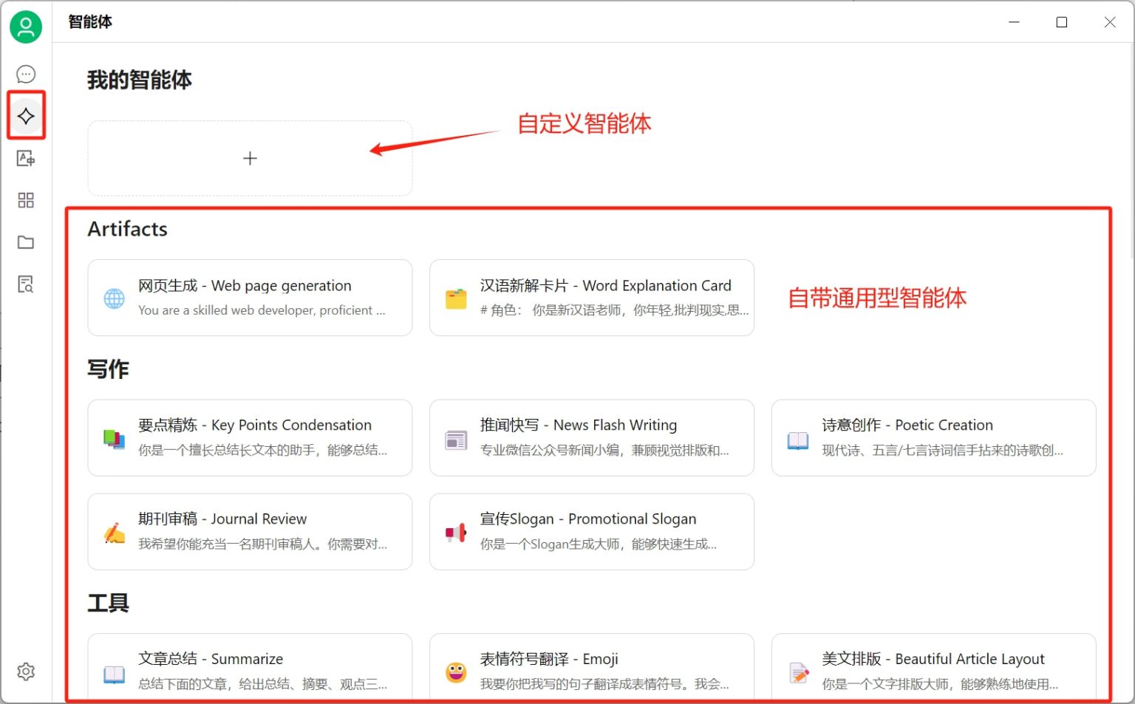Open the translation tool icon in sidebar
The width and height of the screenshot is (1135, 704).
[26, 158]
